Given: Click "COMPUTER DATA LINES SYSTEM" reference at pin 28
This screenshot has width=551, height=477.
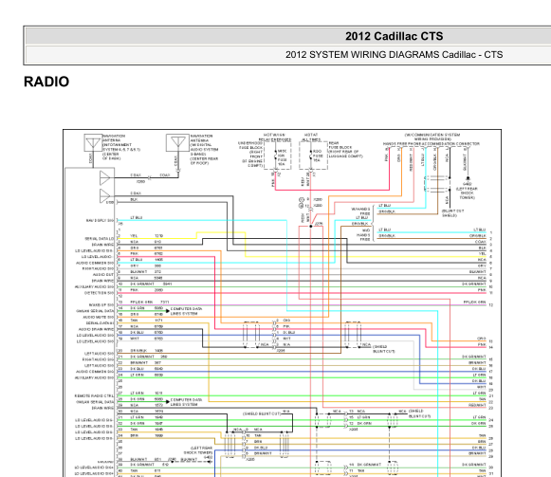Looking at the screenshot, I should pyautogui.click(x=186, y=402).
